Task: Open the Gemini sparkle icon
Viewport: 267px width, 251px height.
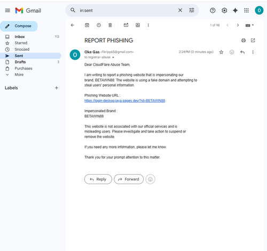Action: click(x=235, y=11)
